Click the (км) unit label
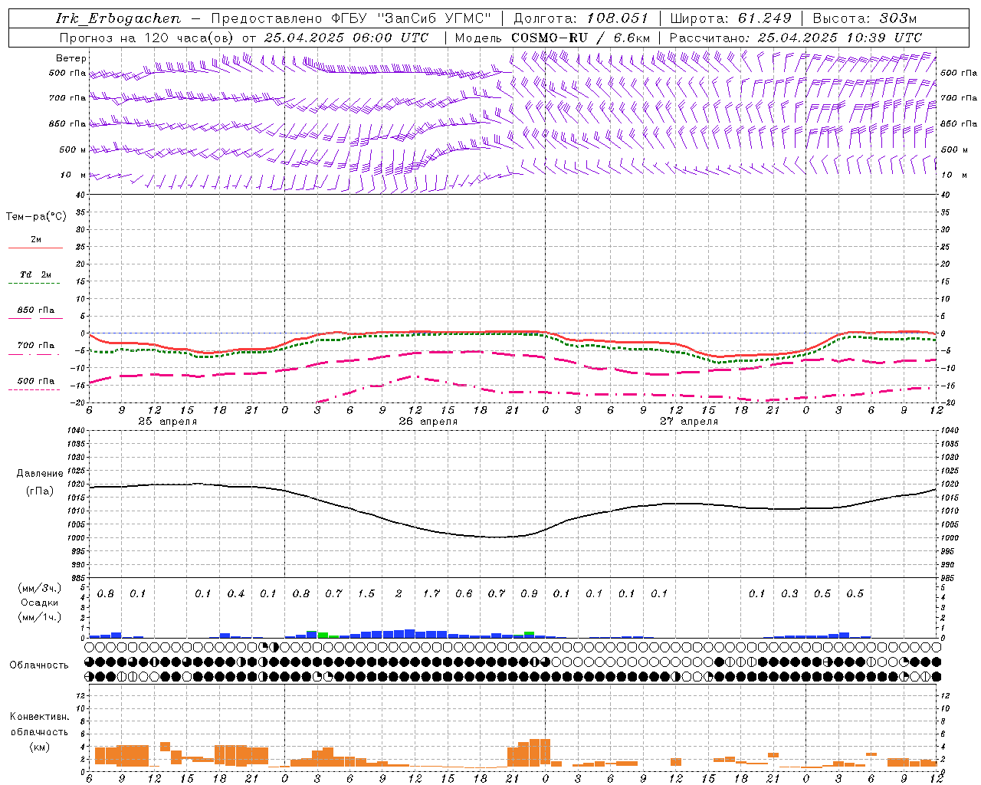Screen dimensions: 981x785 pos(39,747)
